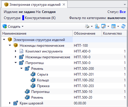Expand the Комплект инструмента node

pyautogui.click(x=16, y=51)
